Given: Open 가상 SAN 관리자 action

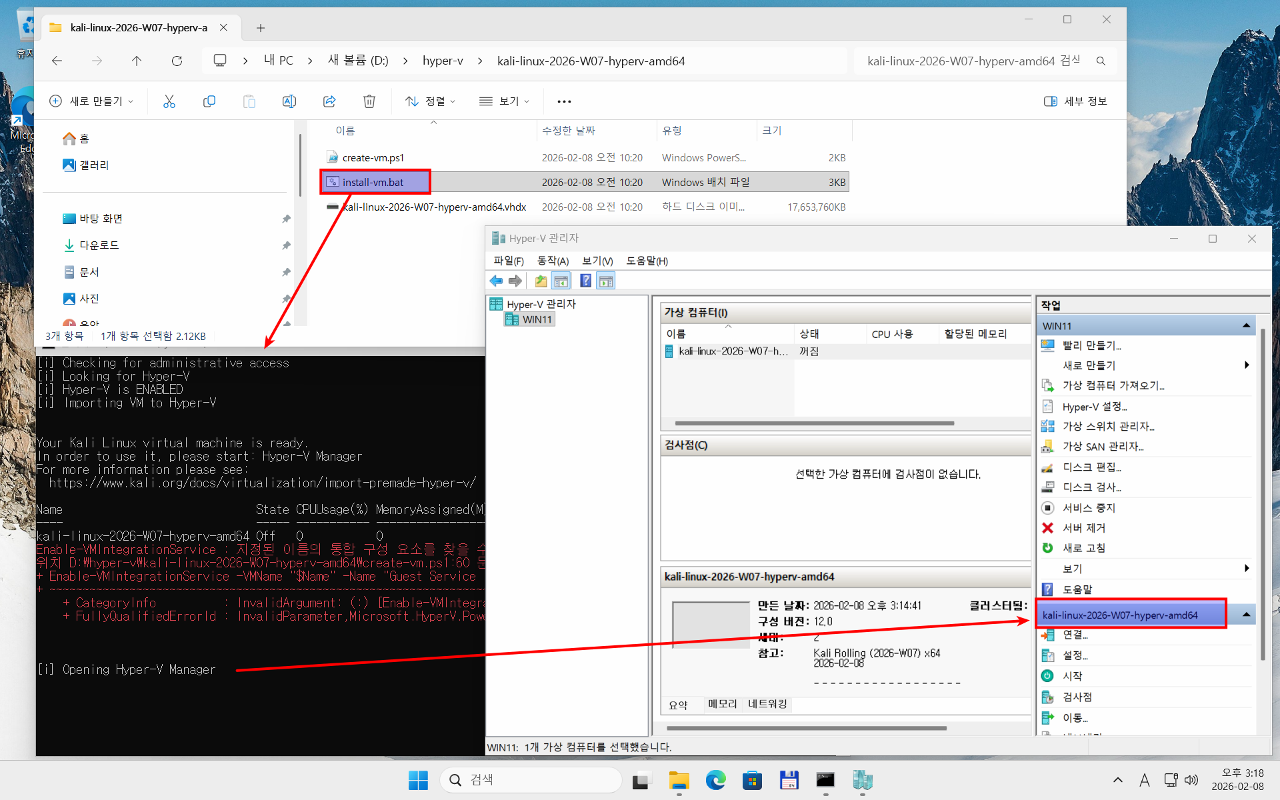Looking at the screenshot, I should tap(1103, 446).
